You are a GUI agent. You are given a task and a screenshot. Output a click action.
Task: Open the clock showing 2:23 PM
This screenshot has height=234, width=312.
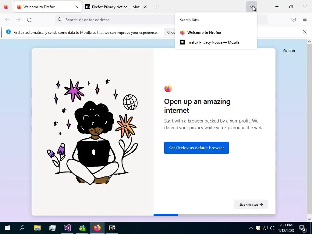pos(286,228)
